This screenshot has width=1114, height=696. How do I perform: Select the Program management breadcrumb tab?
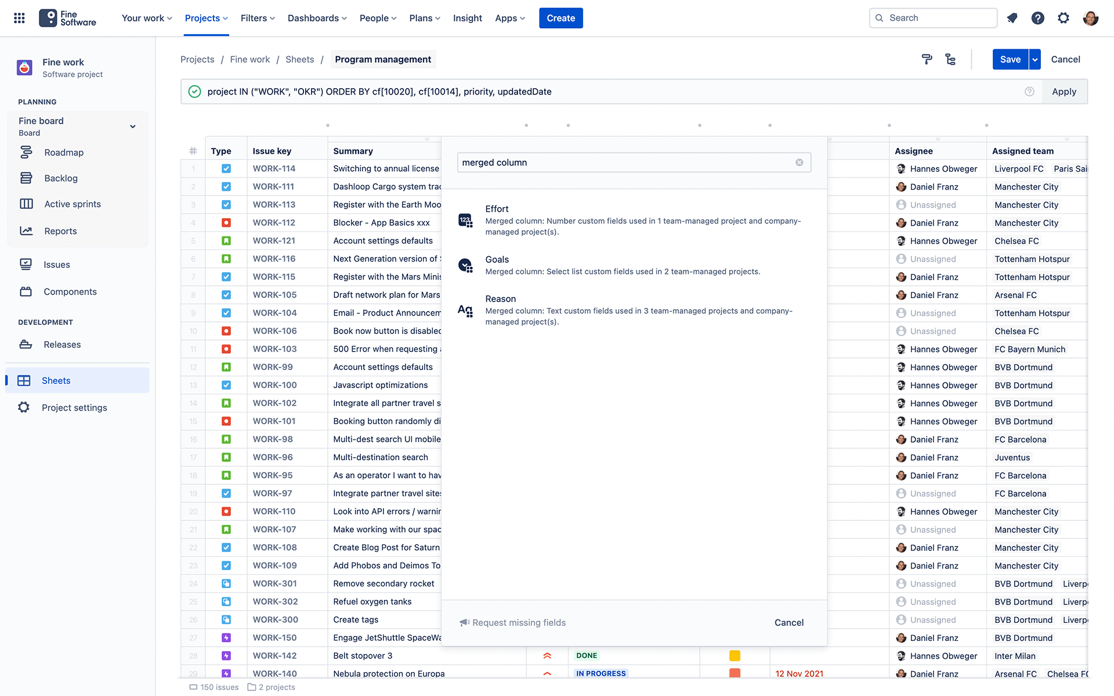tap(383, 59)
